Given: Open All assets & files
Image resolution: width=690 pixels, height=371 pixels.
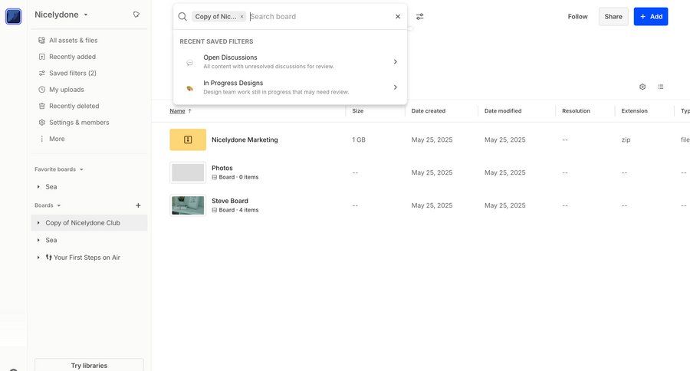Looking at the screenshot, I should [x=73, y=40].
